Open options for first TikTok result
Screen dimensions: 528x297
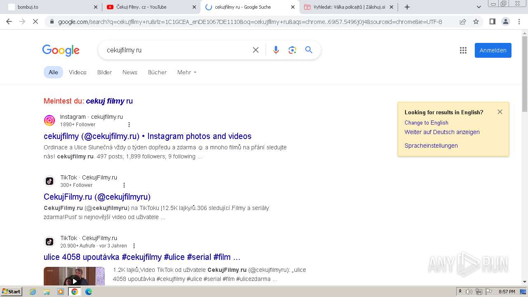pos(124,185)
